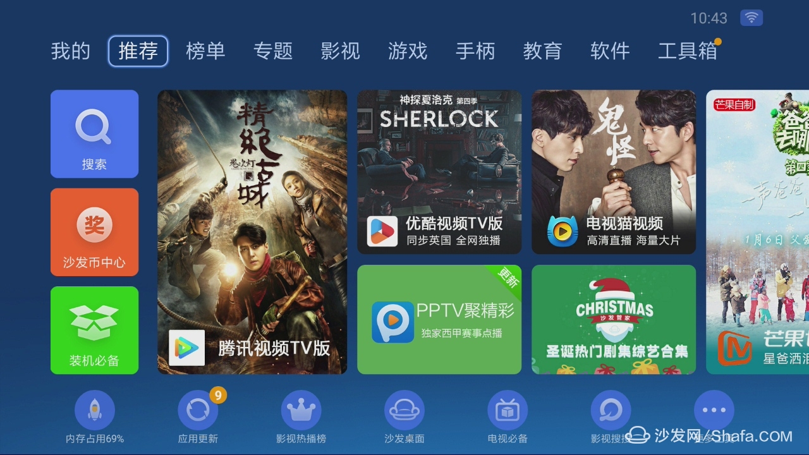Open the 工具箱 tab
This screenshot has width=809, height=455.
coord(688,51)
